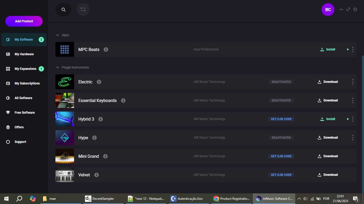Viewport: 364px width, 204px height.
Task: Open more options for Hybrid 3
Action: [353, 119]
